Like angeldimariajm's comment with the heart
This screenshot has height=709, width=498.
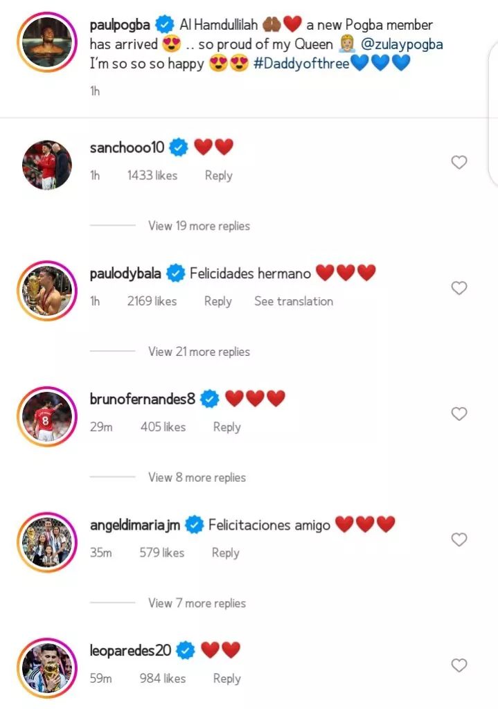click(459, 539)
